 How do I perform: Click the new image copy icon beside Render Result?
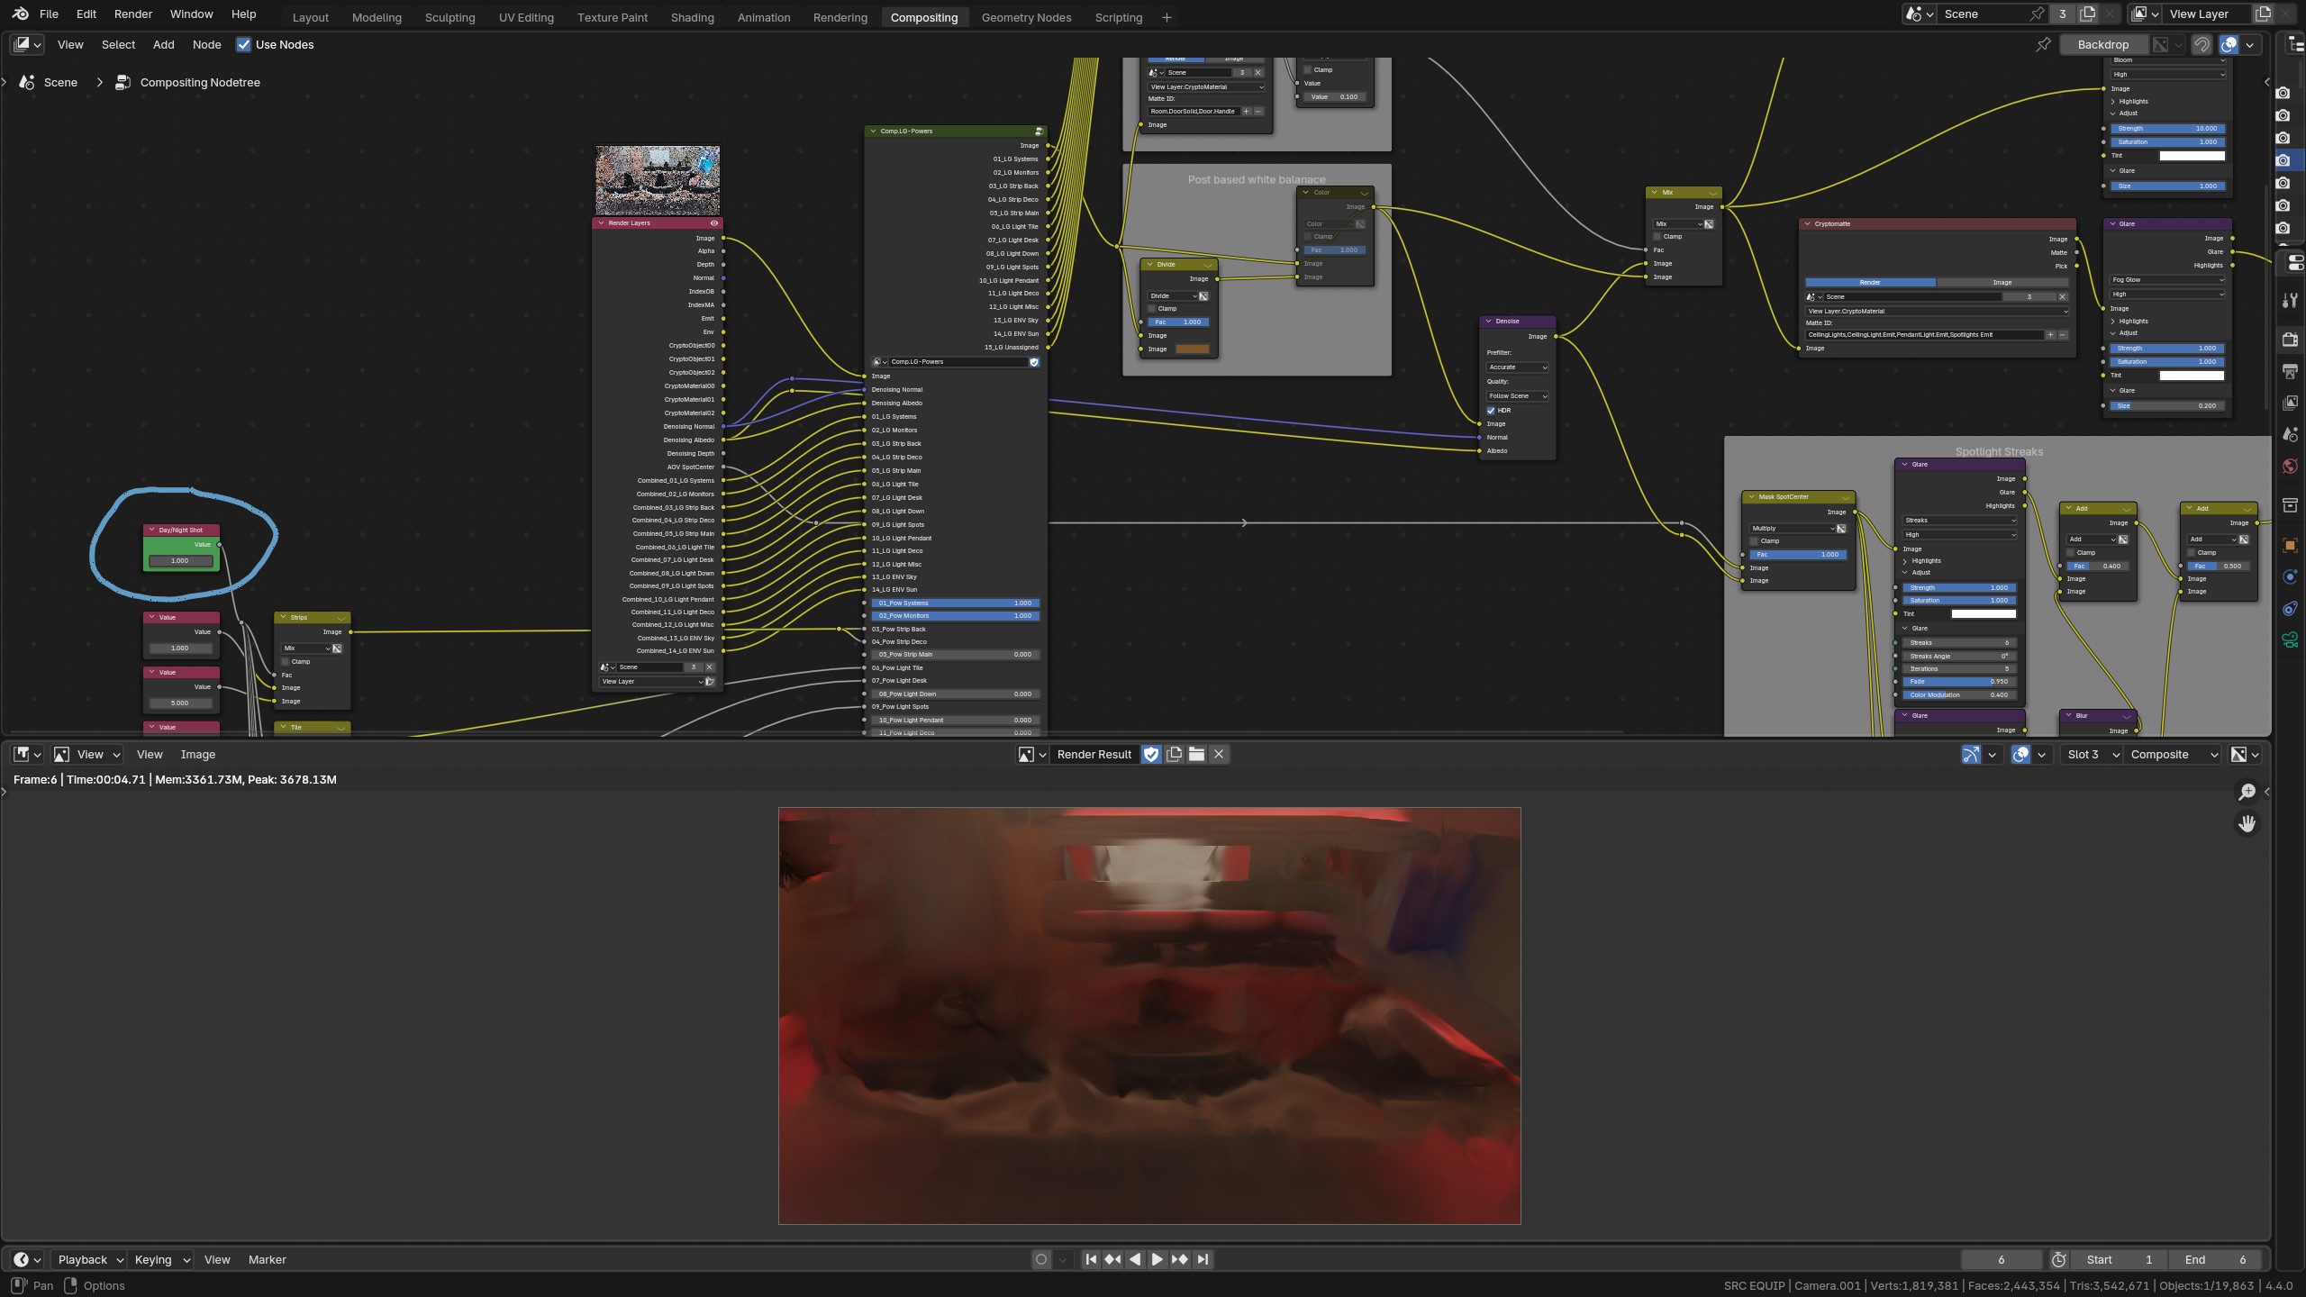click(x=1174, y=755)
